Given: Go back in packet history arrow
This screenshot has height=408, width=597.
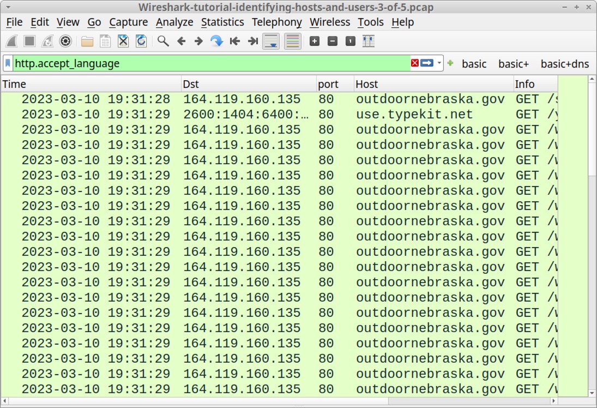Looking at the screenshot, I should pyautogui.click(x=181, y=41).
